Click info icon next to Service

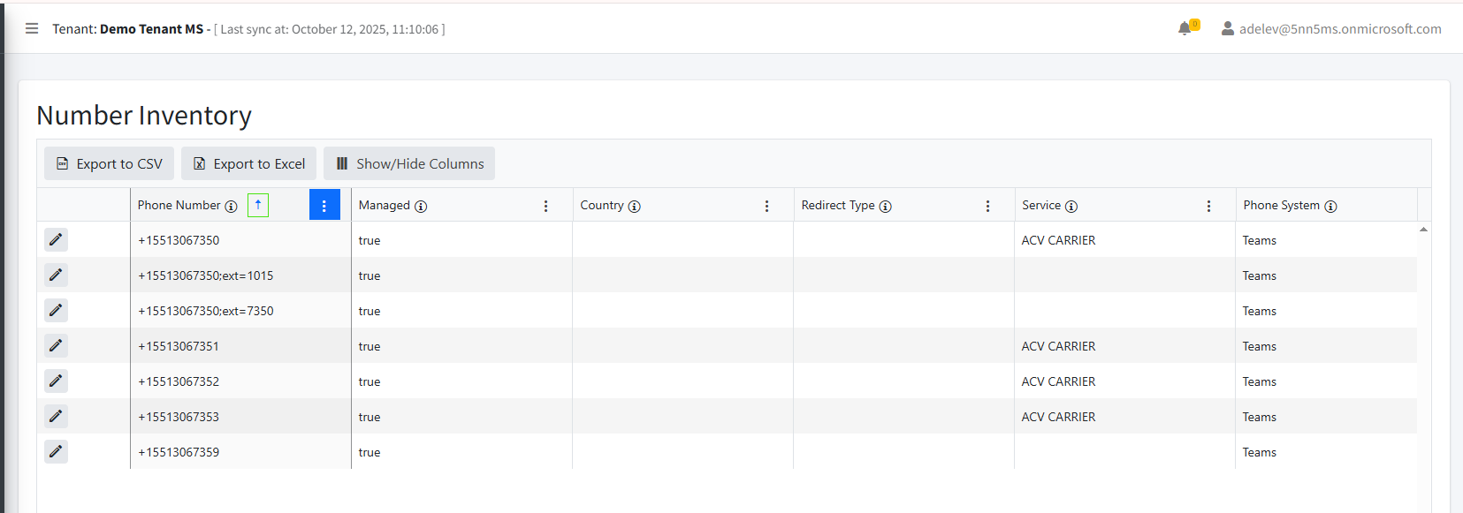tap(1071, 206)
